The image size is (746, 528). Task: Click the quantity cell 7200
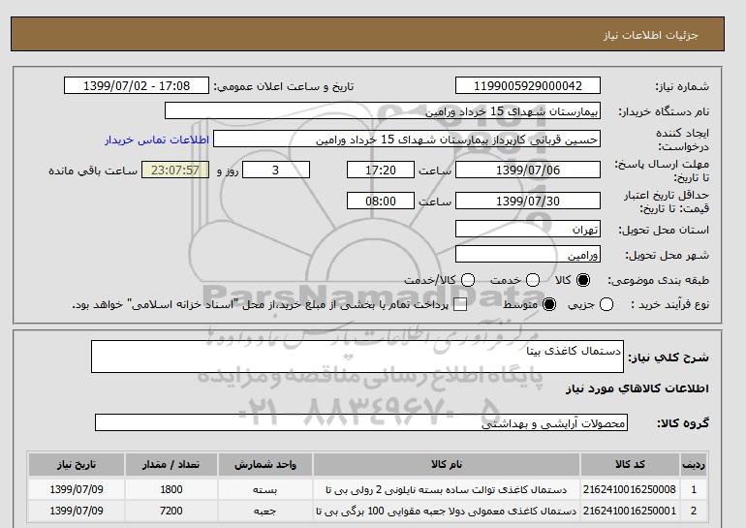coord(171,511)
